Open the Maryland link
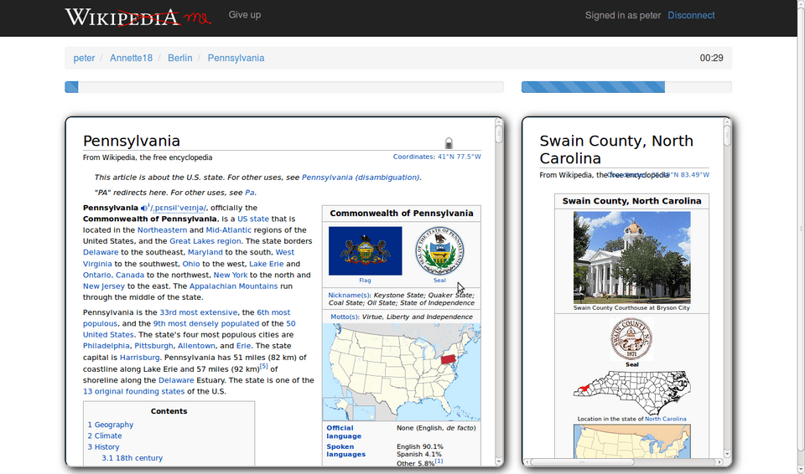Image resolution: width=805 pixels, height=474 pixels. (x=205, y=252)
